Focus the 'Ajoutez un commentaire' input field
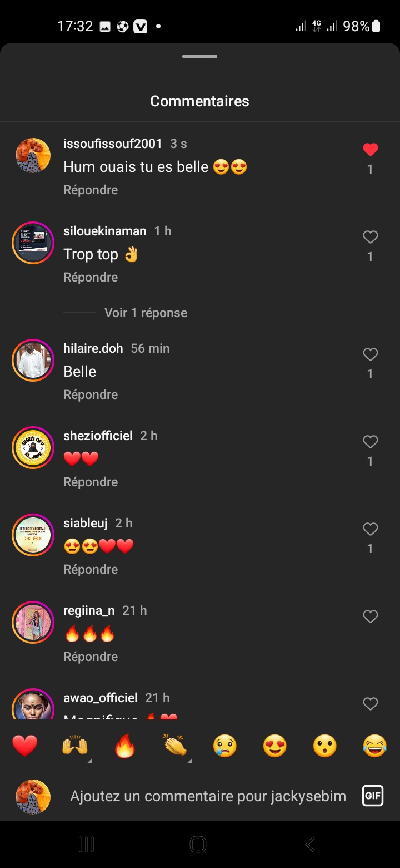This screenshot has height=868, width=400. 208,796
